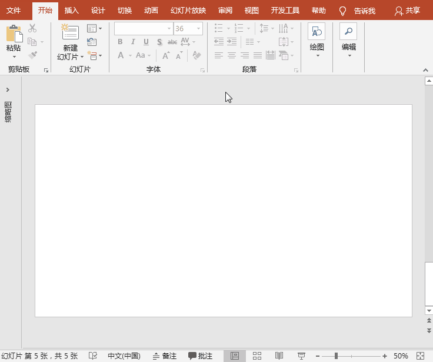Click the Paste (粘贴) clipboard icon
The width and height of the screenshot is (433, 362).
coord(13,34)
